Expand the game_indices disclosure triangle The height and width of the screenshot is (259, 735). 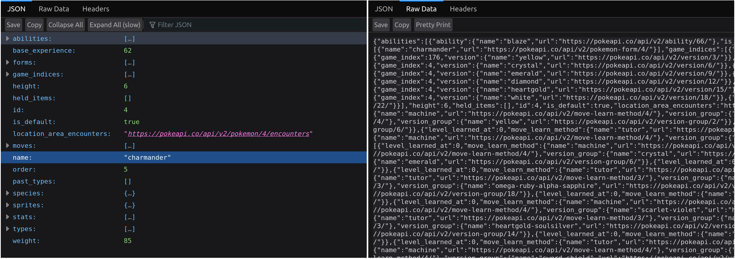(7, 74)
